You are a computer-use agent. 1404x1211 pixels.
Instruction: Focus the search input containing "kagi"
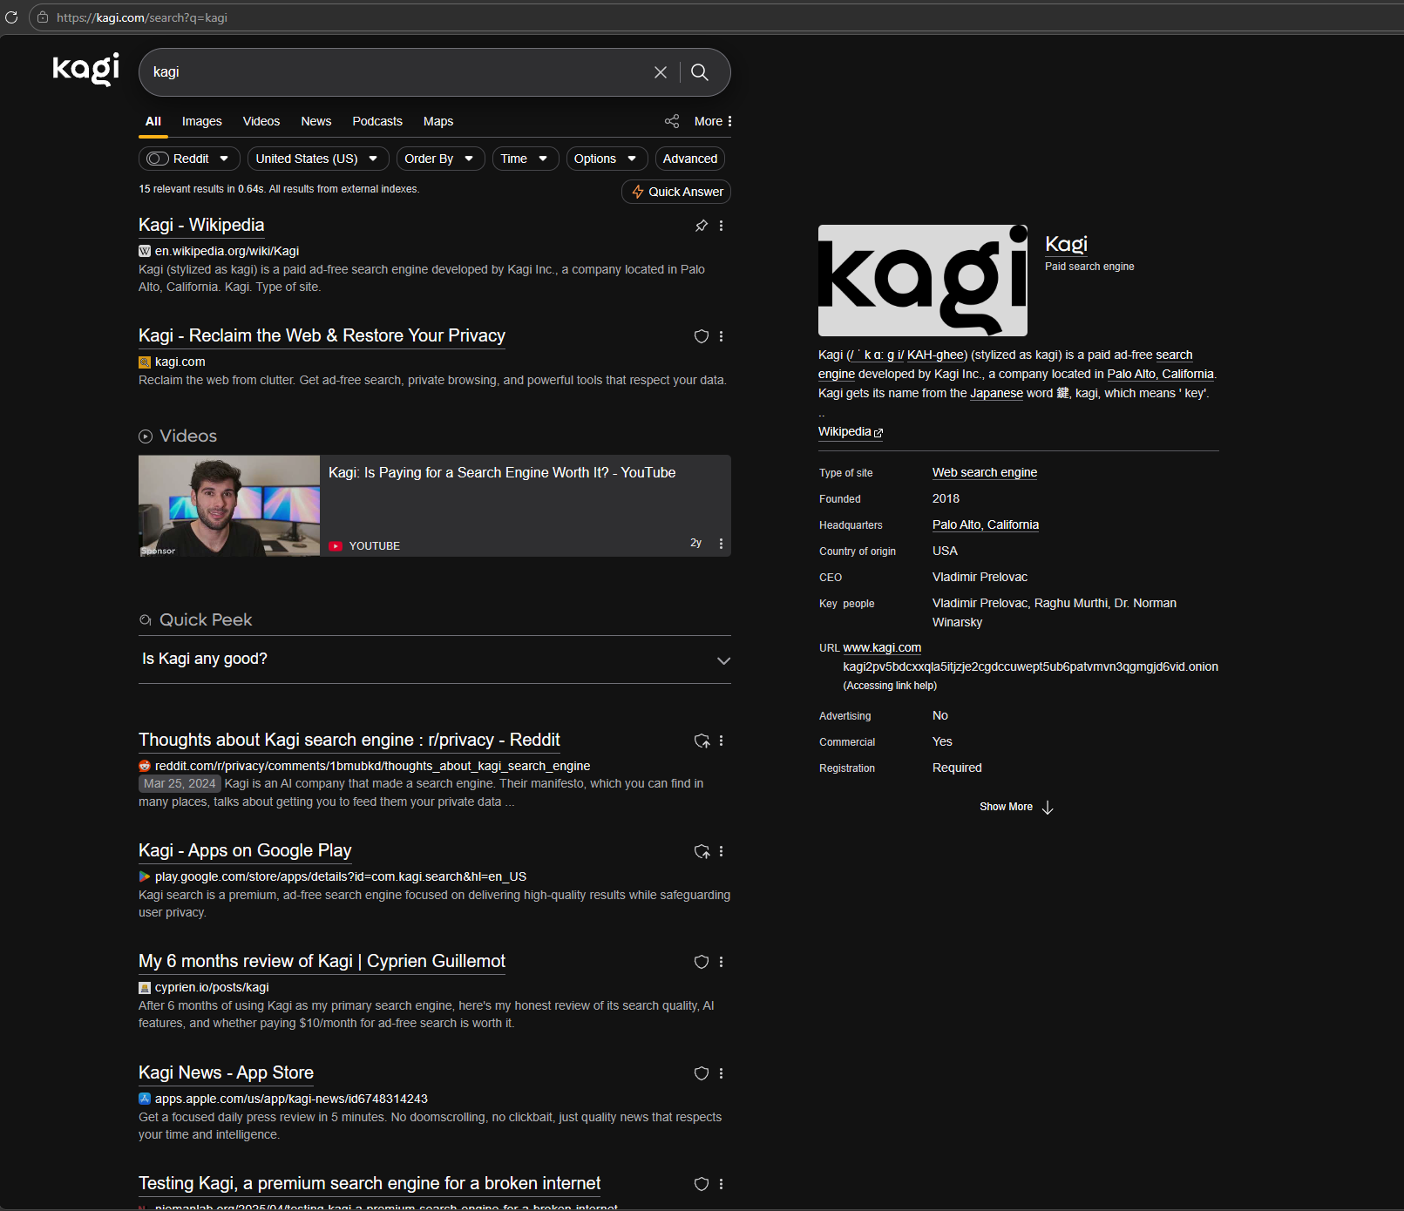point(397,72)
